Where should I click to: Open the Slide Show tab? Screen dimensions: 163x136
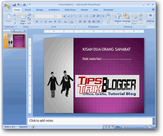pyautogui.click(x=70, y=10)
